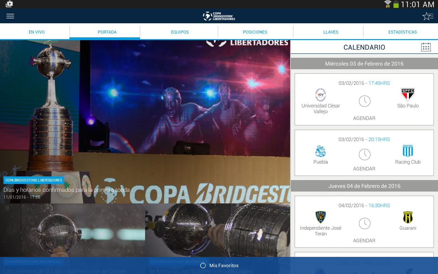This screenshot has width=438, height=274.
Task: Tap AGENDAR for Puebla vs Racing Club
Action: click(364, 169)
